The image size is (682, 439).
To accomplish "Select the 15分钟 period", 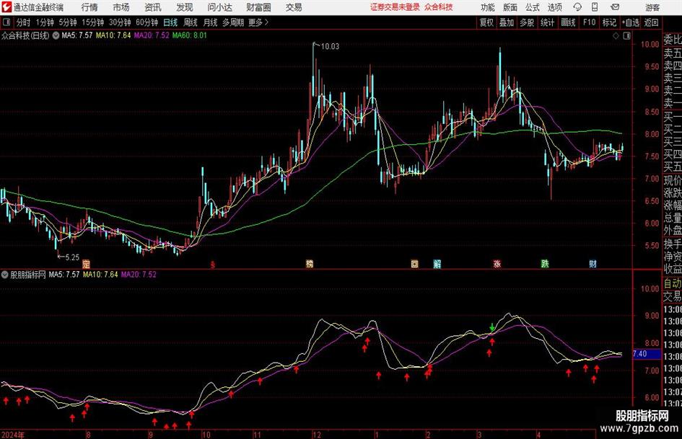I will pyautogui.click(x=92, y=22).
